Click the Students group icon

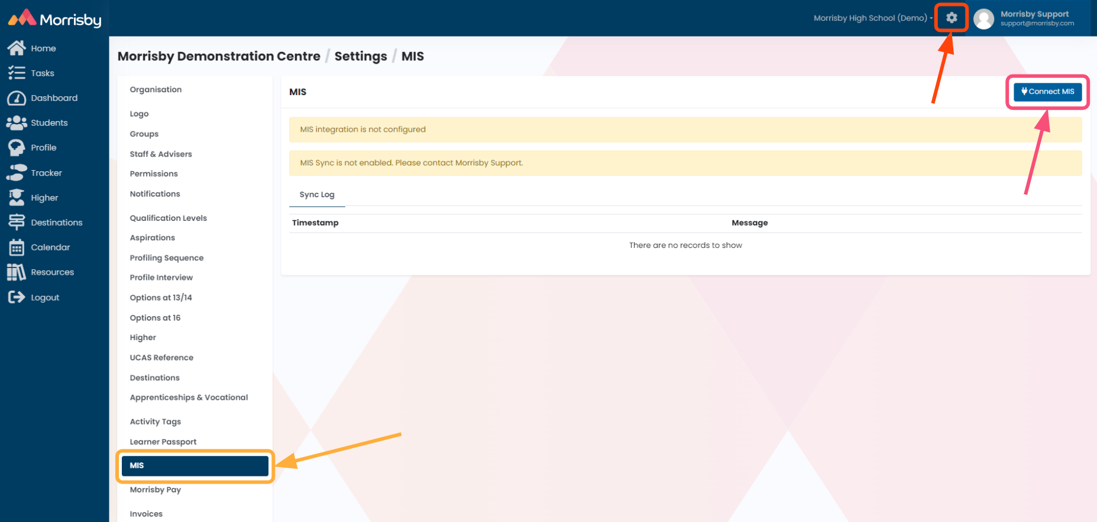point(17,123)
